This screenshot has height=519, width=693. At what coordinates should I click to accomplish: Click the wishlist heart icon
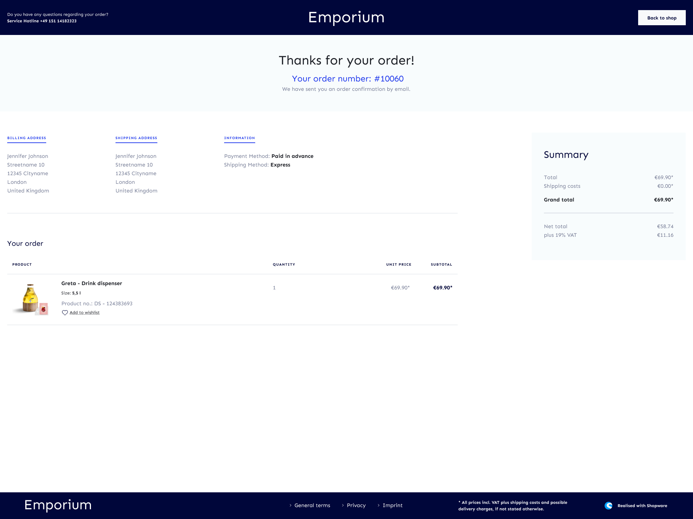click(x=65, y=313)
